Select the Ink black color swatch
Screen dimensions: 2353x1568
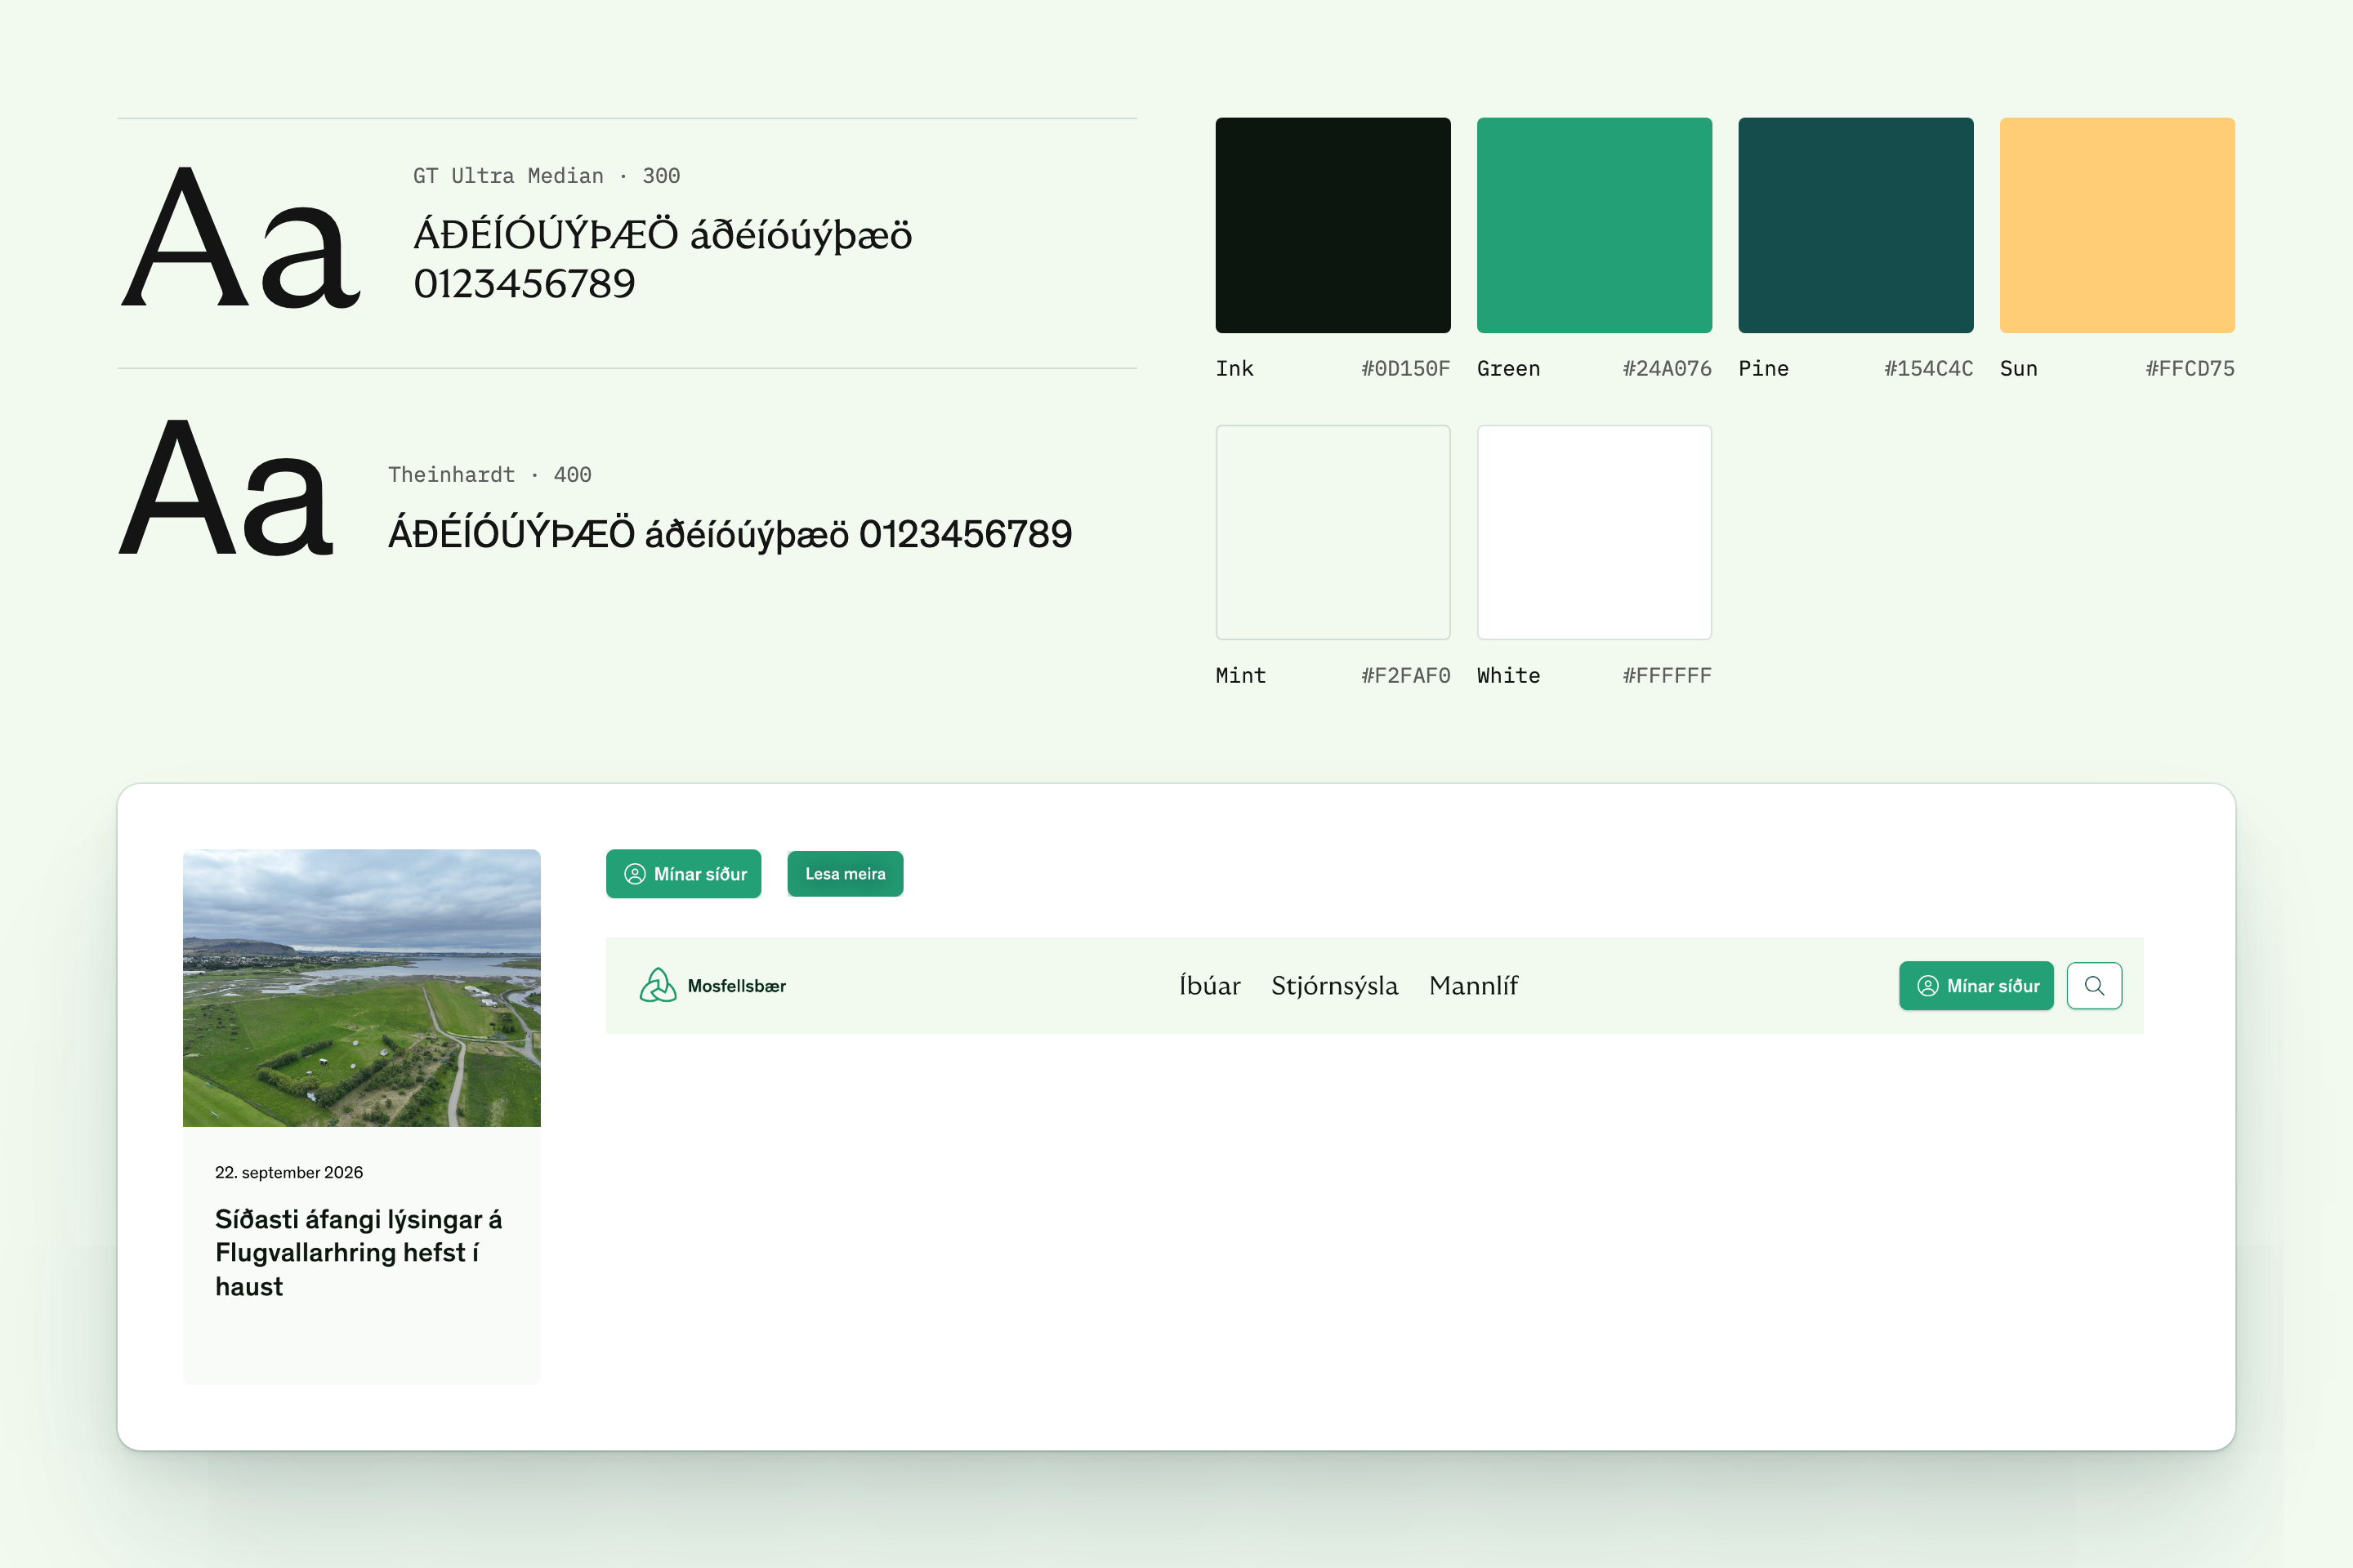click(x=1333, y=225)
